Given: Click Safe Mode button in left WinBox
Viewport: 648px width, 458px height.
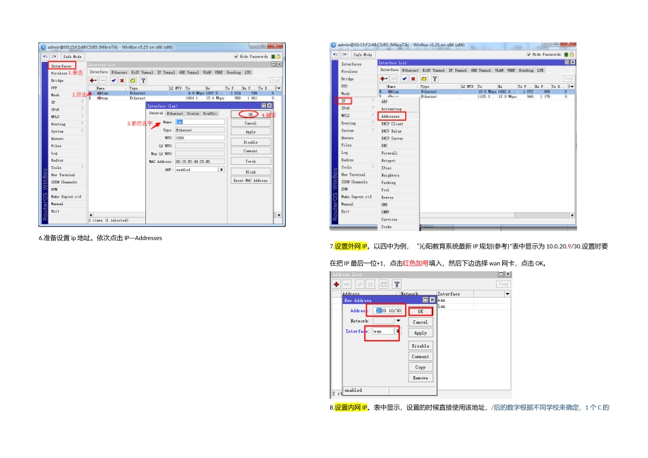Looking at the screenshot, I should pos(72,57).
